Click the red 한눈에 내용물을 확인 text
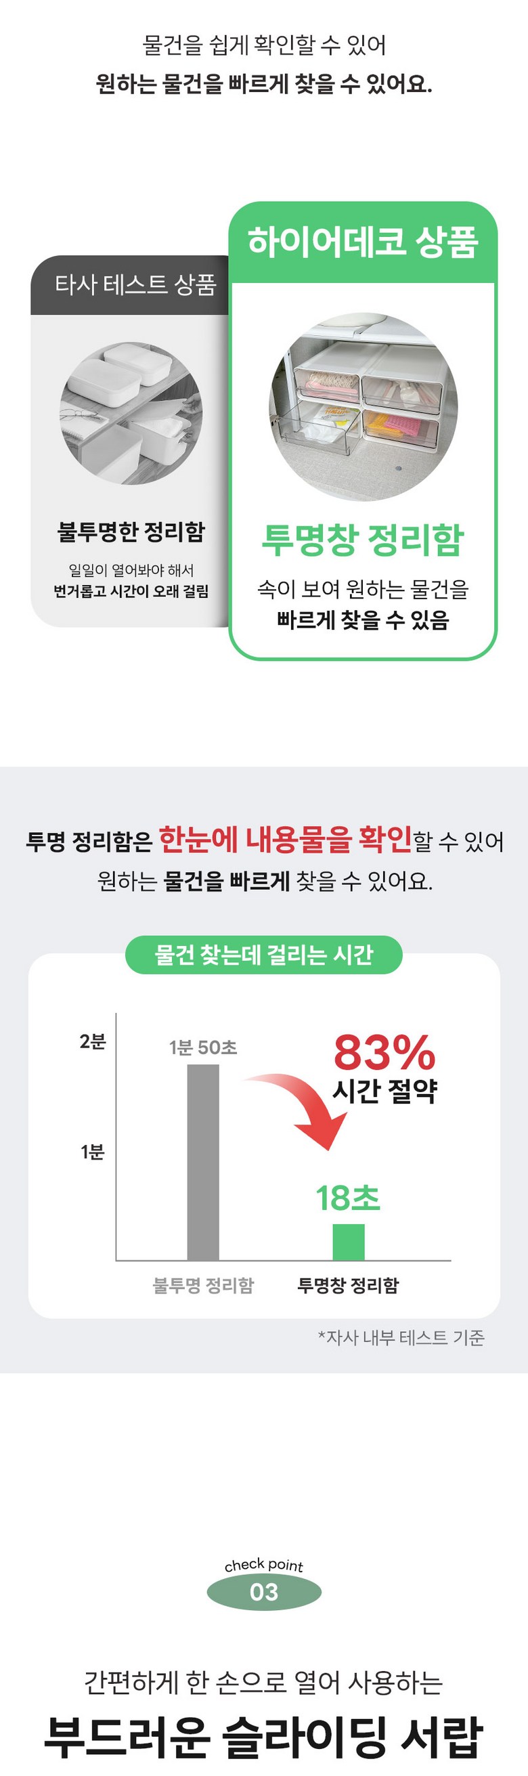Image resolution: width=528 pixels, height=1776 pixels. click(286, 839)
